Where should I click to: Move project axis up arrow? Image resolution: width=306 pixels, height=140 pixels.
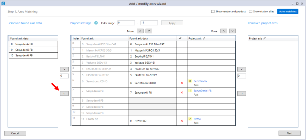click(224, 31)
